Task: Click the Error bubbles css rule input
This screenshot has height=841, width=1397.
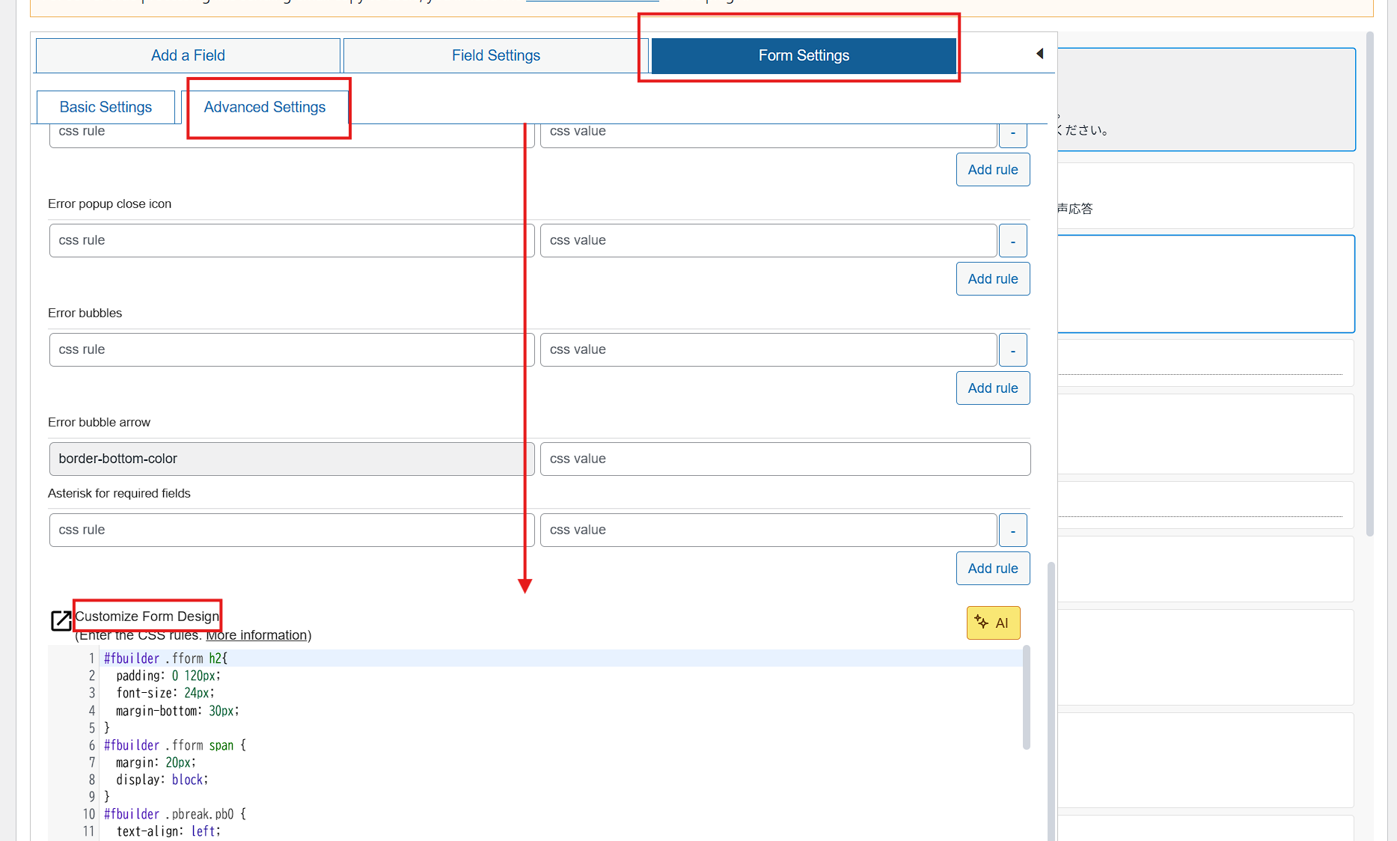Action: tap(287, 349)
